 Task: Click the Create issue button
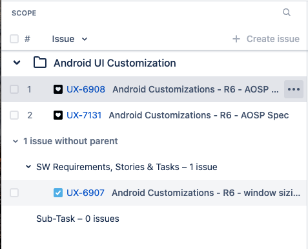pos(266,39)
